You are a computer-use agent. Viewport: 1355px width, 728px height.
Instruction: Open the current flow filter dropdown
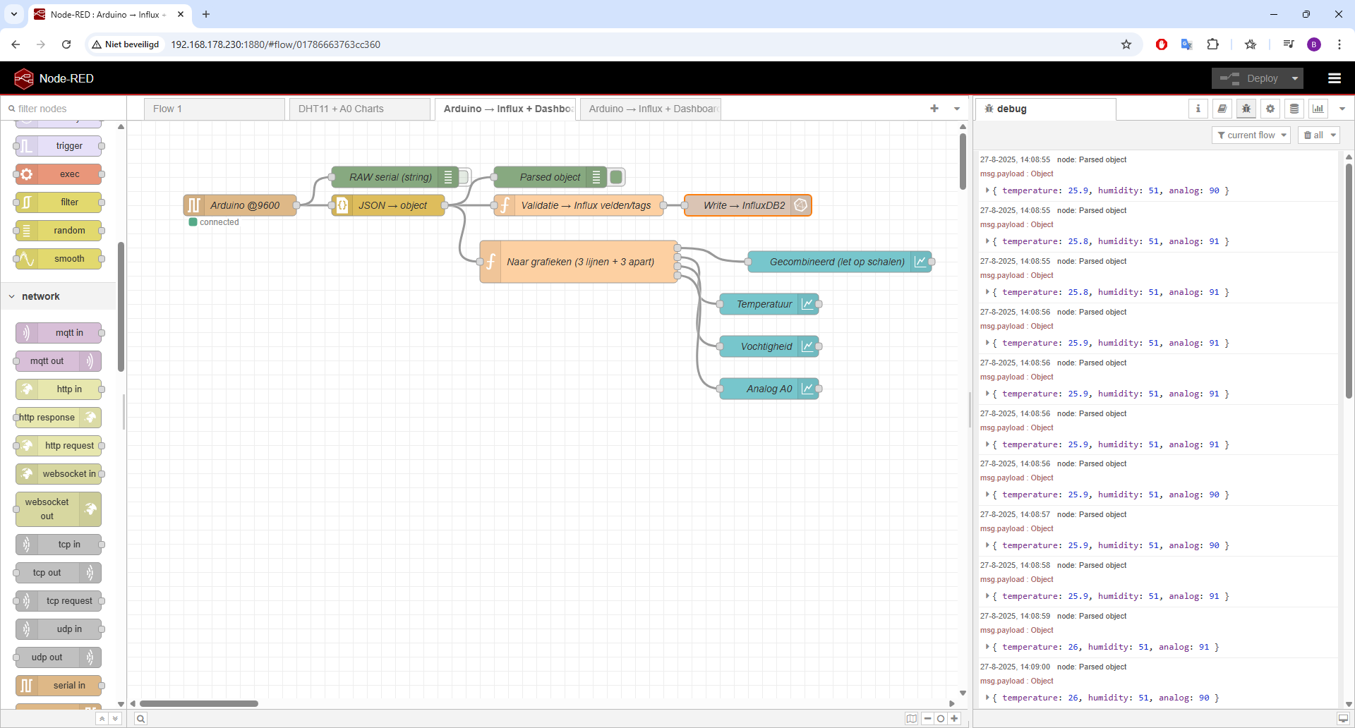[1251, 135]
